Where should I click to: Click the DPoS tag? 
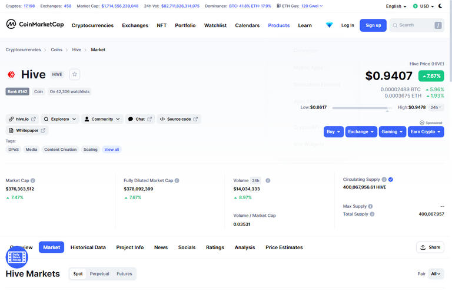click(x=14, y=150)
